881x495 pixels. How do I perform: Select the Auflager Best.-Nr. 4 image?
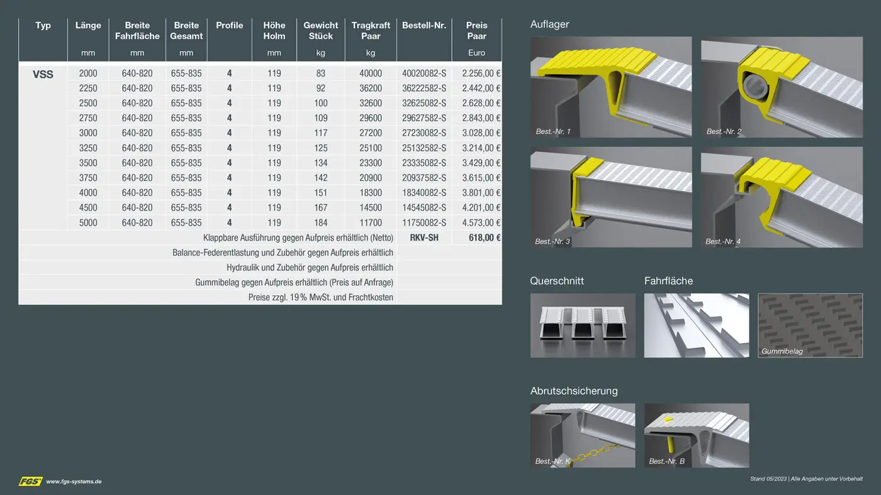(x=782, y=197)
